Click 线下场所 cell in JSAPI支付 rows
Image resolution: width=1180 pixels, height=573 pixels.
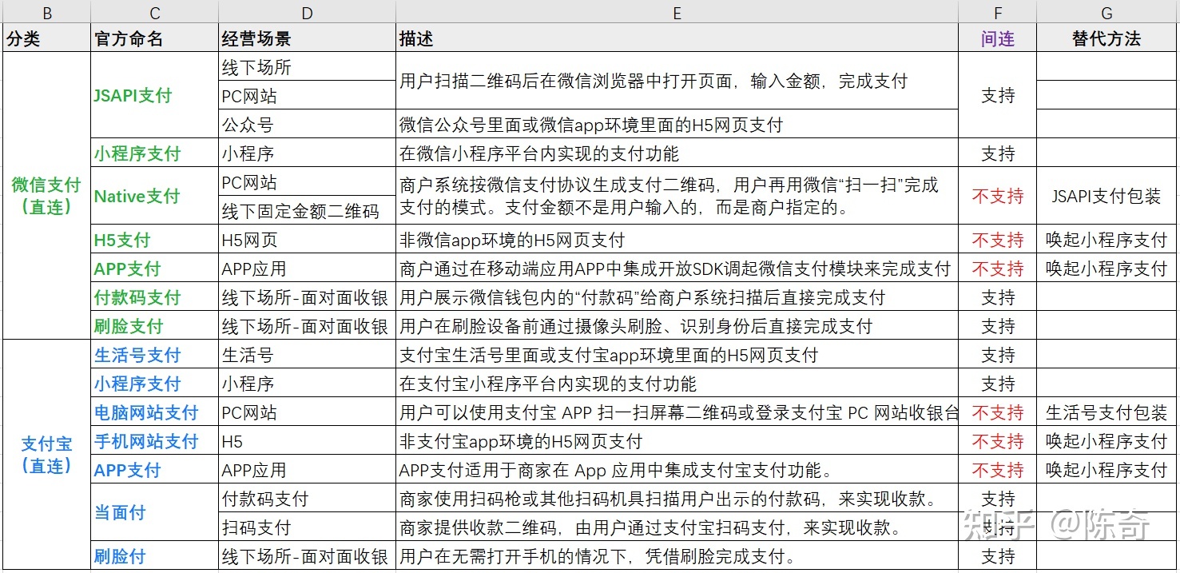[307, 67]
